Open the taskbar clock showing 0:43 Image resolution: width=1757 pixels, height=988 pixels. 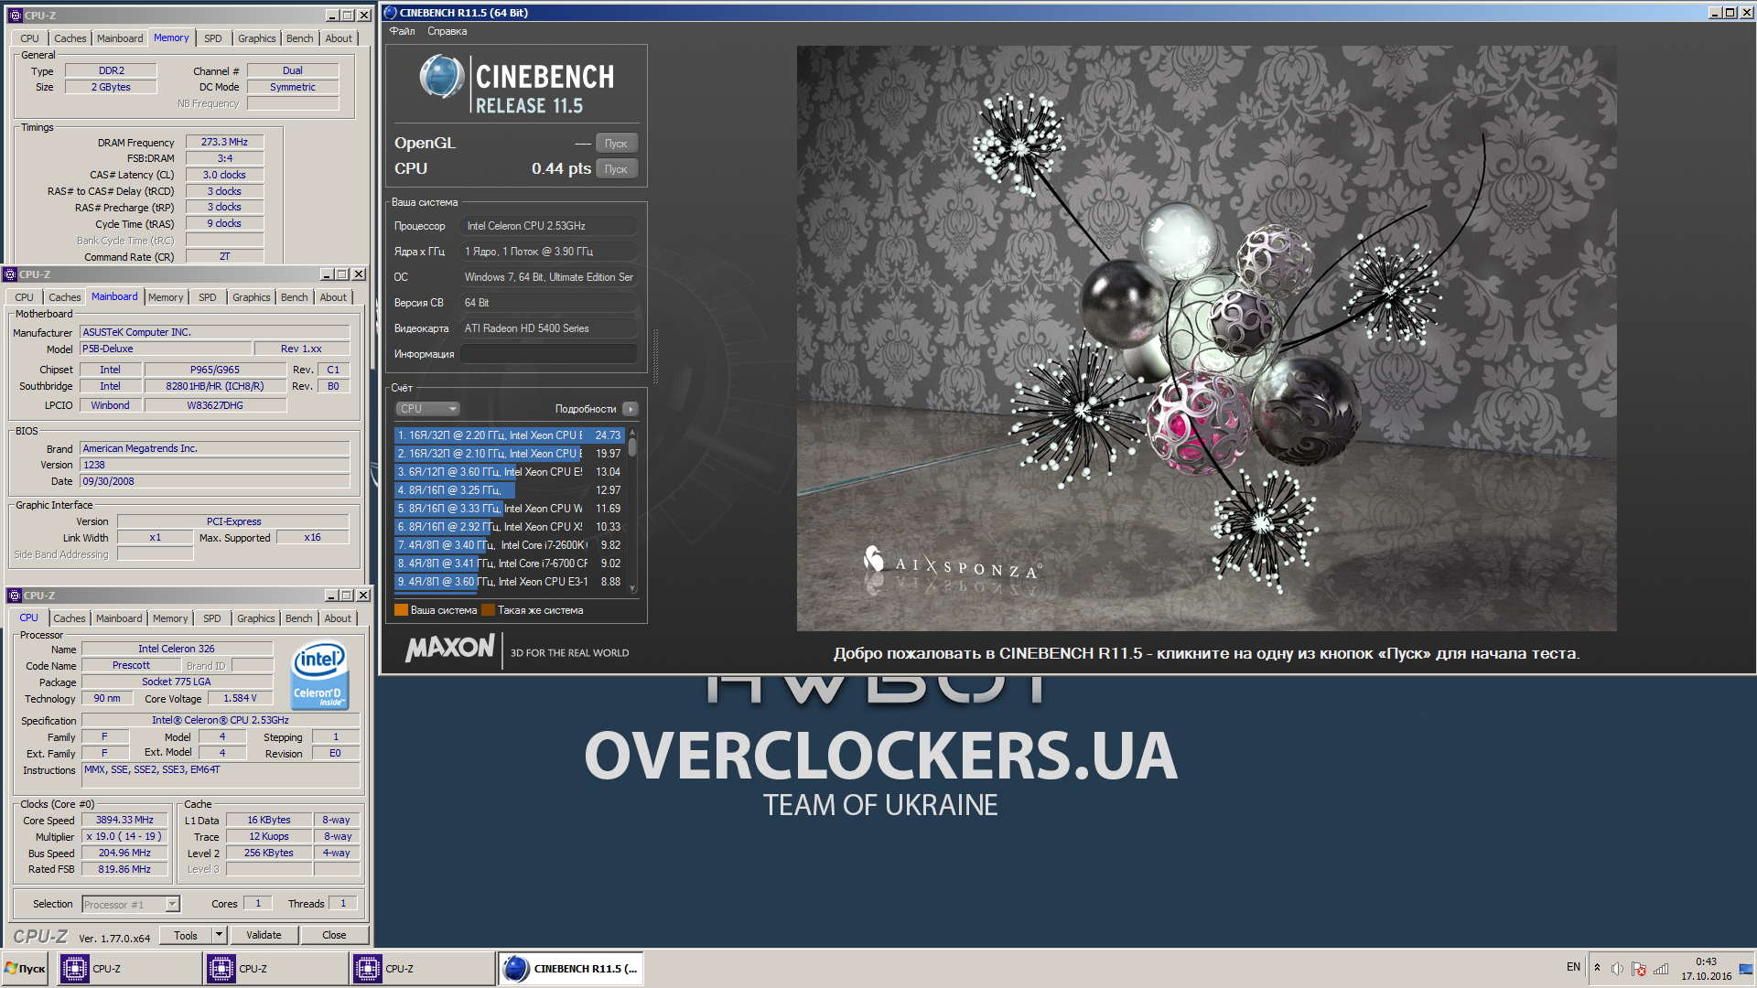[x=1706, y=969]
